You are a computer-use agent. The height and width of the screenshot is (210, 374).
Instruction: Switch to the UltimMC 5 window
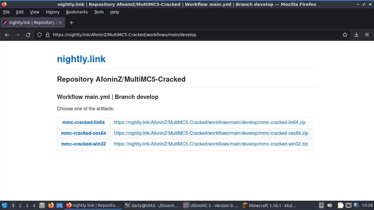tap(210, 206)
